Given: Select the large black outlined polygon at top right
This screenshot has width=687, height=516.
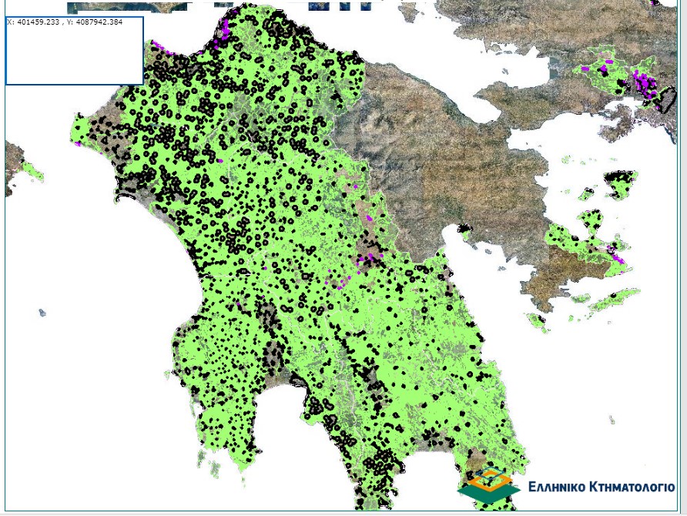Looking at the screenshot, I should coord(665,100).
